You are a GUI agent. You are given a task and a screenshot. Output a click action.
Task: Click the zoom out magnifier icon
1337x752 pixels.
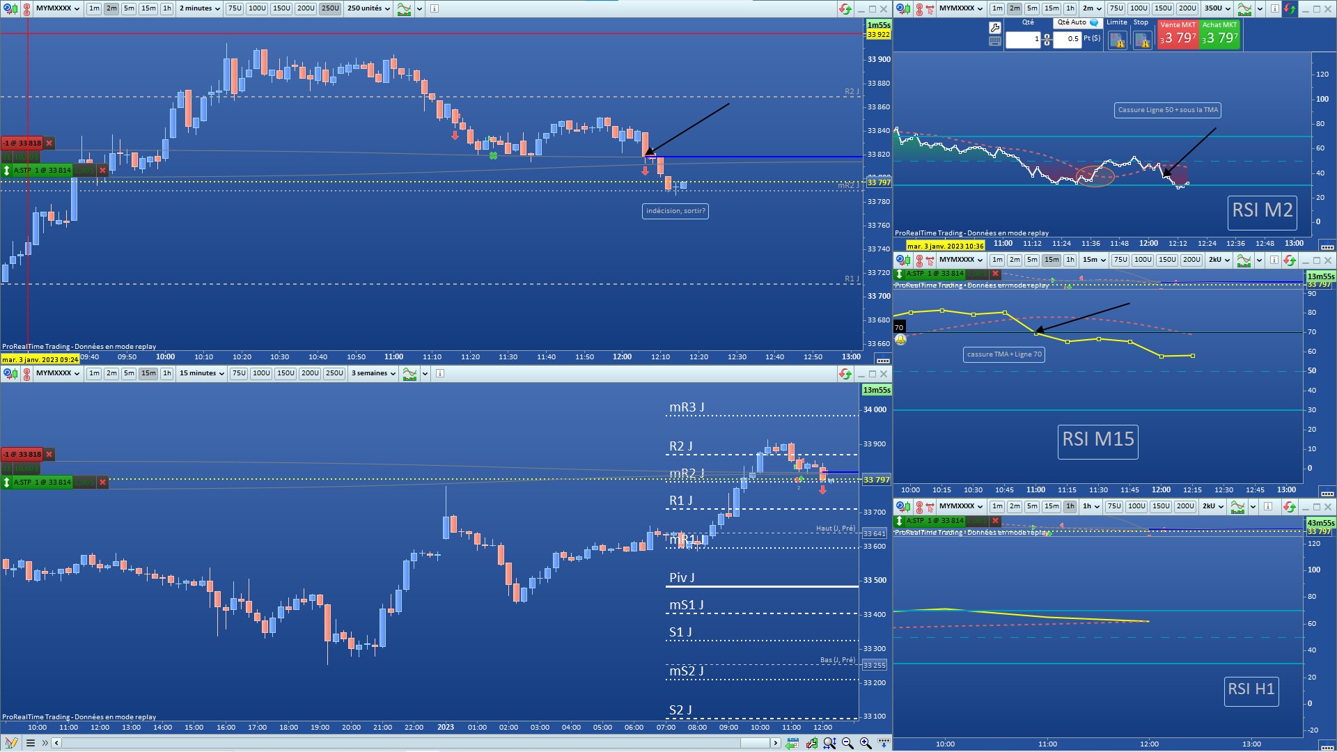click(x=847, y=743)
